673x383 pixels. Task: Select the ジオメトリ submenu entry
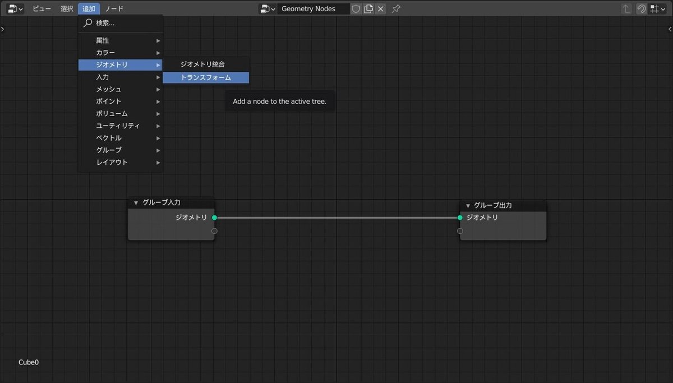click(x=121, y=65)
